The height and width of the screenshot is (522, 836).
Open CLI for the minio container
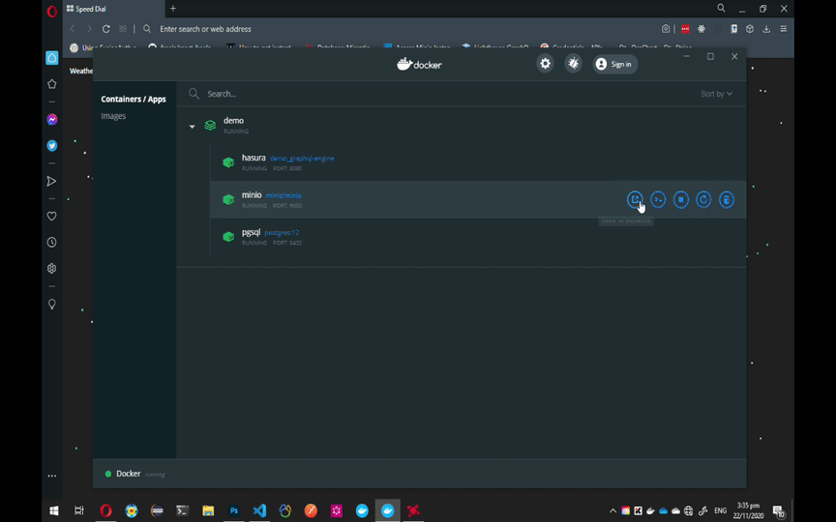tap(658, 199)
